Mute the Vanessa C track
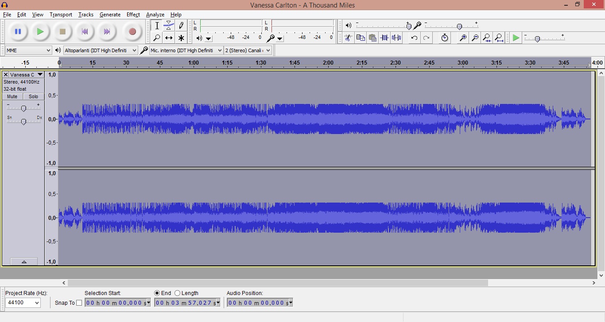Viewport: 605px width, 322px height. 12,96
